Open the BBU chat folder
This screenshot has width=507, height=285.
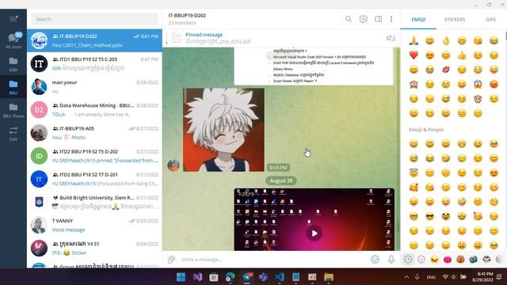point(13,87)
